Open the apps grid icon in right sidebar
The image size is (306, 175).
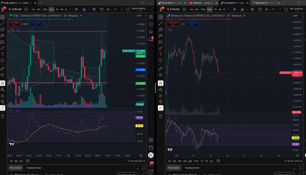click(151, 155)
